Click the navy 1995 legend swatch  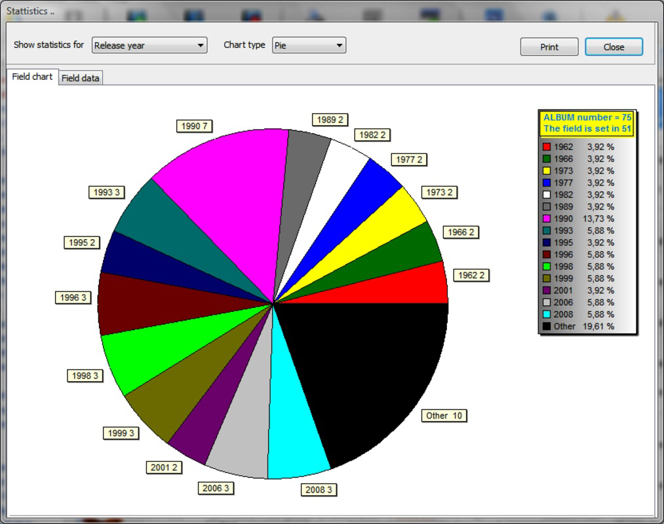click(546, 242)
